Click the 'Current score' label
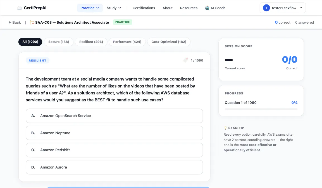The width and height of the screenshot is (322, 188). pyautogui.click(x=235, y=68)
